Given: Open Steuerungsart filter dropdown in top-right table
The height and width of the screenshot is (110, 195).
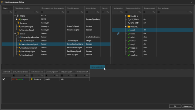Looking at the screenshot, I should [x=151, y=12].
